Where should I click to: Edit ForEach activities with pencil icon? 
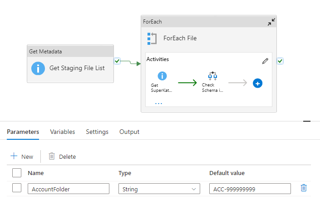265,61
